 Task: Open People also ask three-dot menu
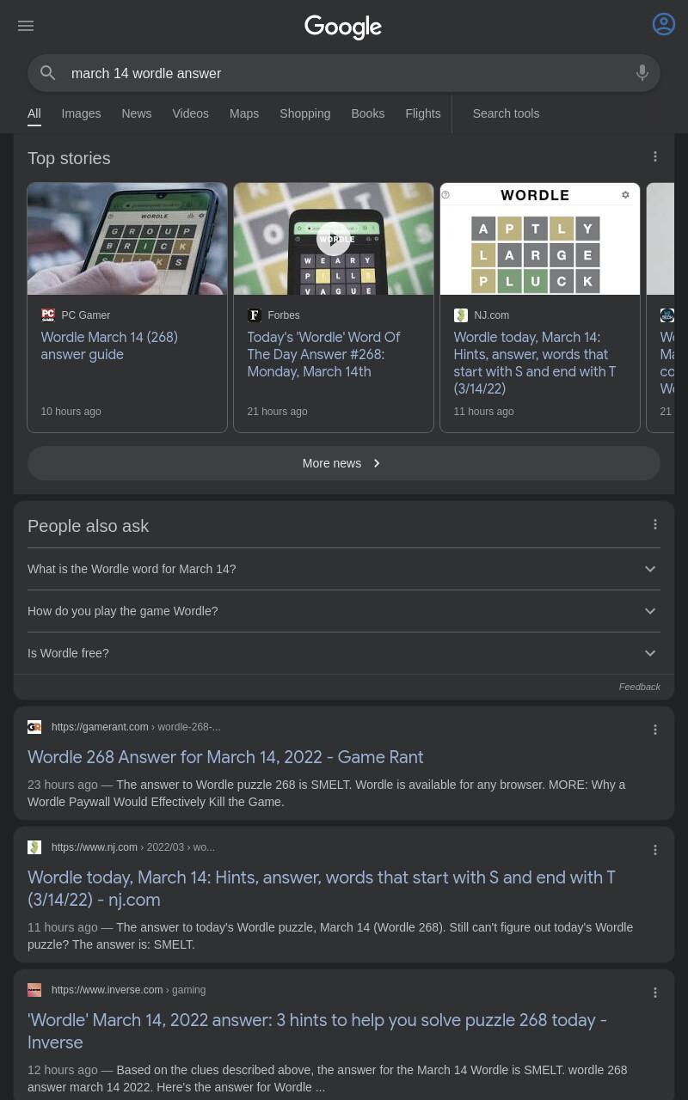coord(655,524)
